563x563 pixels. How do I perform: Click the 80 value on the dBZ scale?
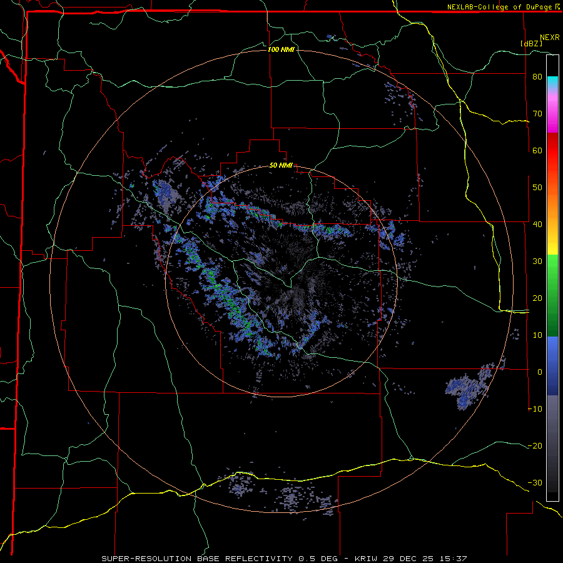tap(537, 77)
